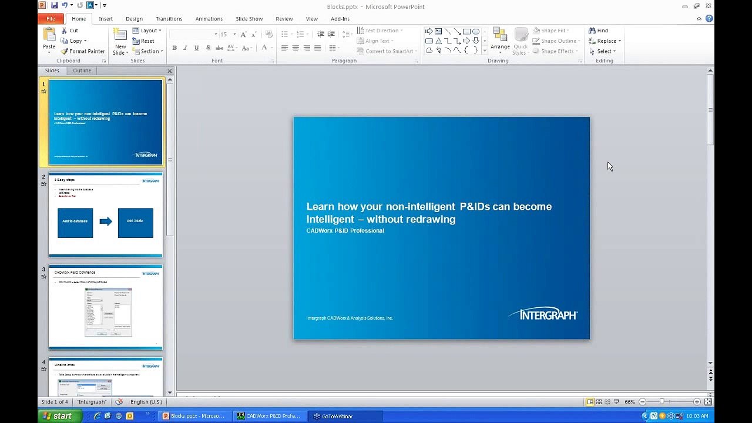Click the Paste icon
752x423 pixels.
[x=49, y=35]
